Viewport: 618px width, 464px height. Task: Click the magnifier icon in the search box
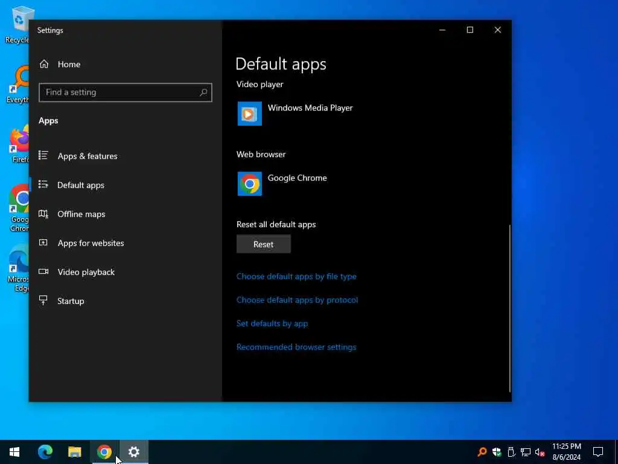click(x=203, y=92)
